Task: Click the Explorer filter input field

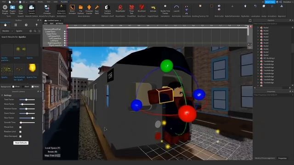Action: 272,24
